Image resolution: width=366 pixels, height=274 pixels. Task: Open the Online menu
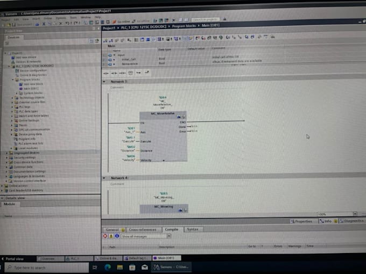(x=48, y=18)
